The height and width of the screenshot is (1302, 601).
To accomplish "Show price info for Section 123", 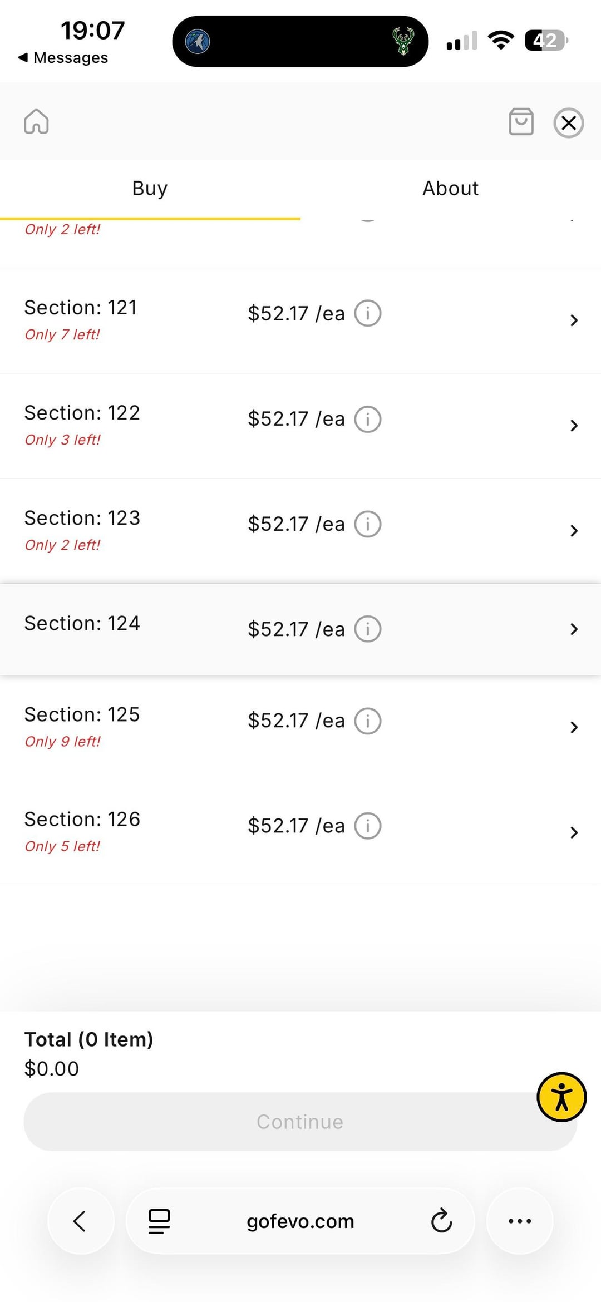I will (367, 524).
